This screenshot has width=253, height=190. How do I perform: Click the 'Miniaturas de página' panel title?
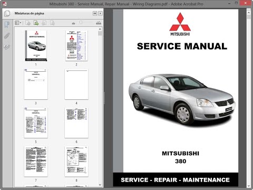point(29,13)
